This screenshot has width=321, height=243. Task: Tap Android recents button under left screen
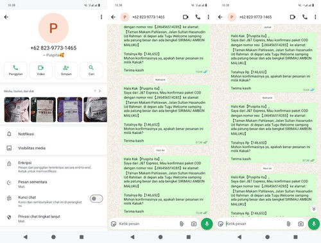[82, 237]
